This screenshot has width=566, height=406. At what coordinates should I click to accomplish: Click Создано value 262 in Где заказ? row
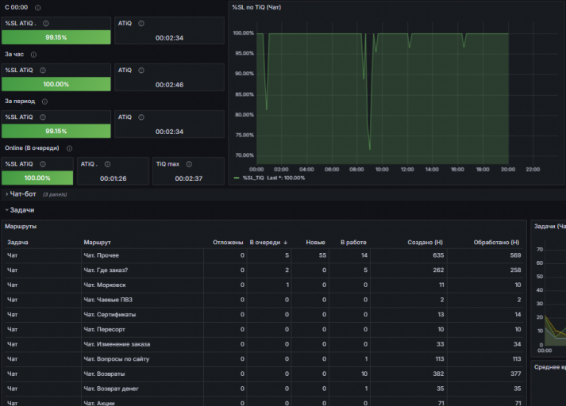point(438,270)
